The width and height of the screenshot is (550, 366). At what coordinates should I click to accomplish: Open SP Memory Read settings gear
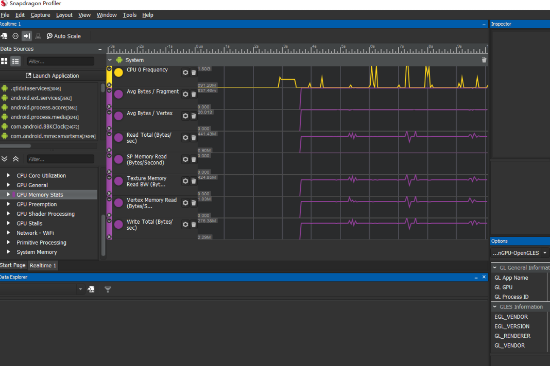tap(185, 159)
